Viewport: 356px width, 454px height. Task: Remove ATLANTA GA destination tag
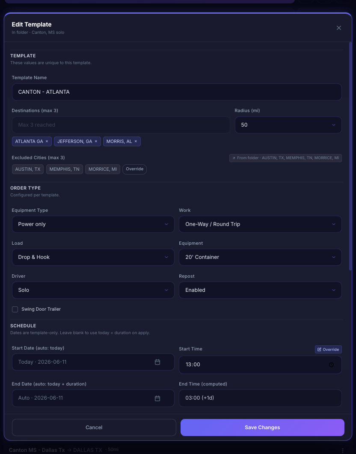[47, 141]
